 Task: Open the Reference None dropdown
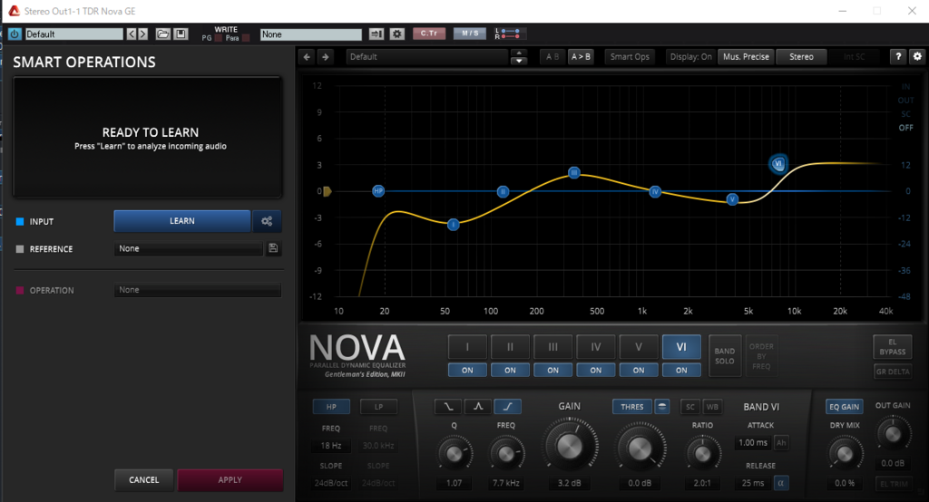[189, 248]
